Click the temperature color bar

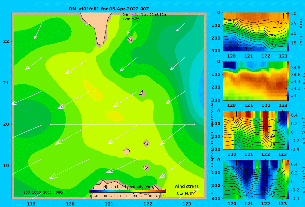pos(288,32)
